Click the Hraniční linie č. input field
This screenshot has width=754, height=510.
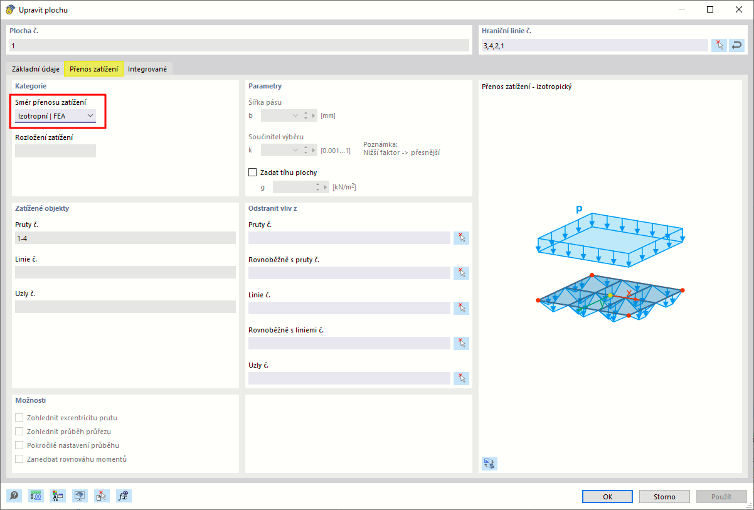tap(594, 45)
